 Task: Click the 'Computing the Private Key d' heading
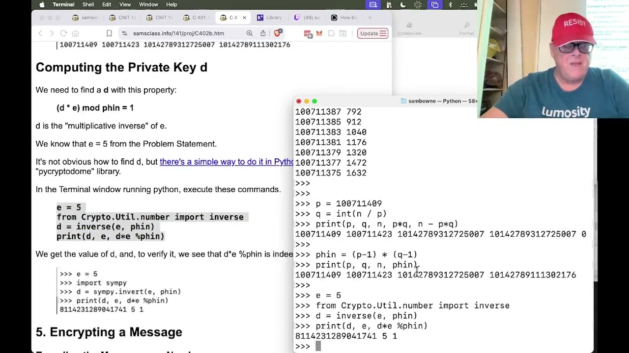(x=121, y=67)
